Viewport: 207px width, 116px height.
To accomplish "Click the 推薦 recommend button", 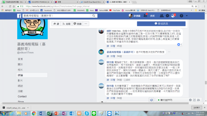I will tap(78, 24).
